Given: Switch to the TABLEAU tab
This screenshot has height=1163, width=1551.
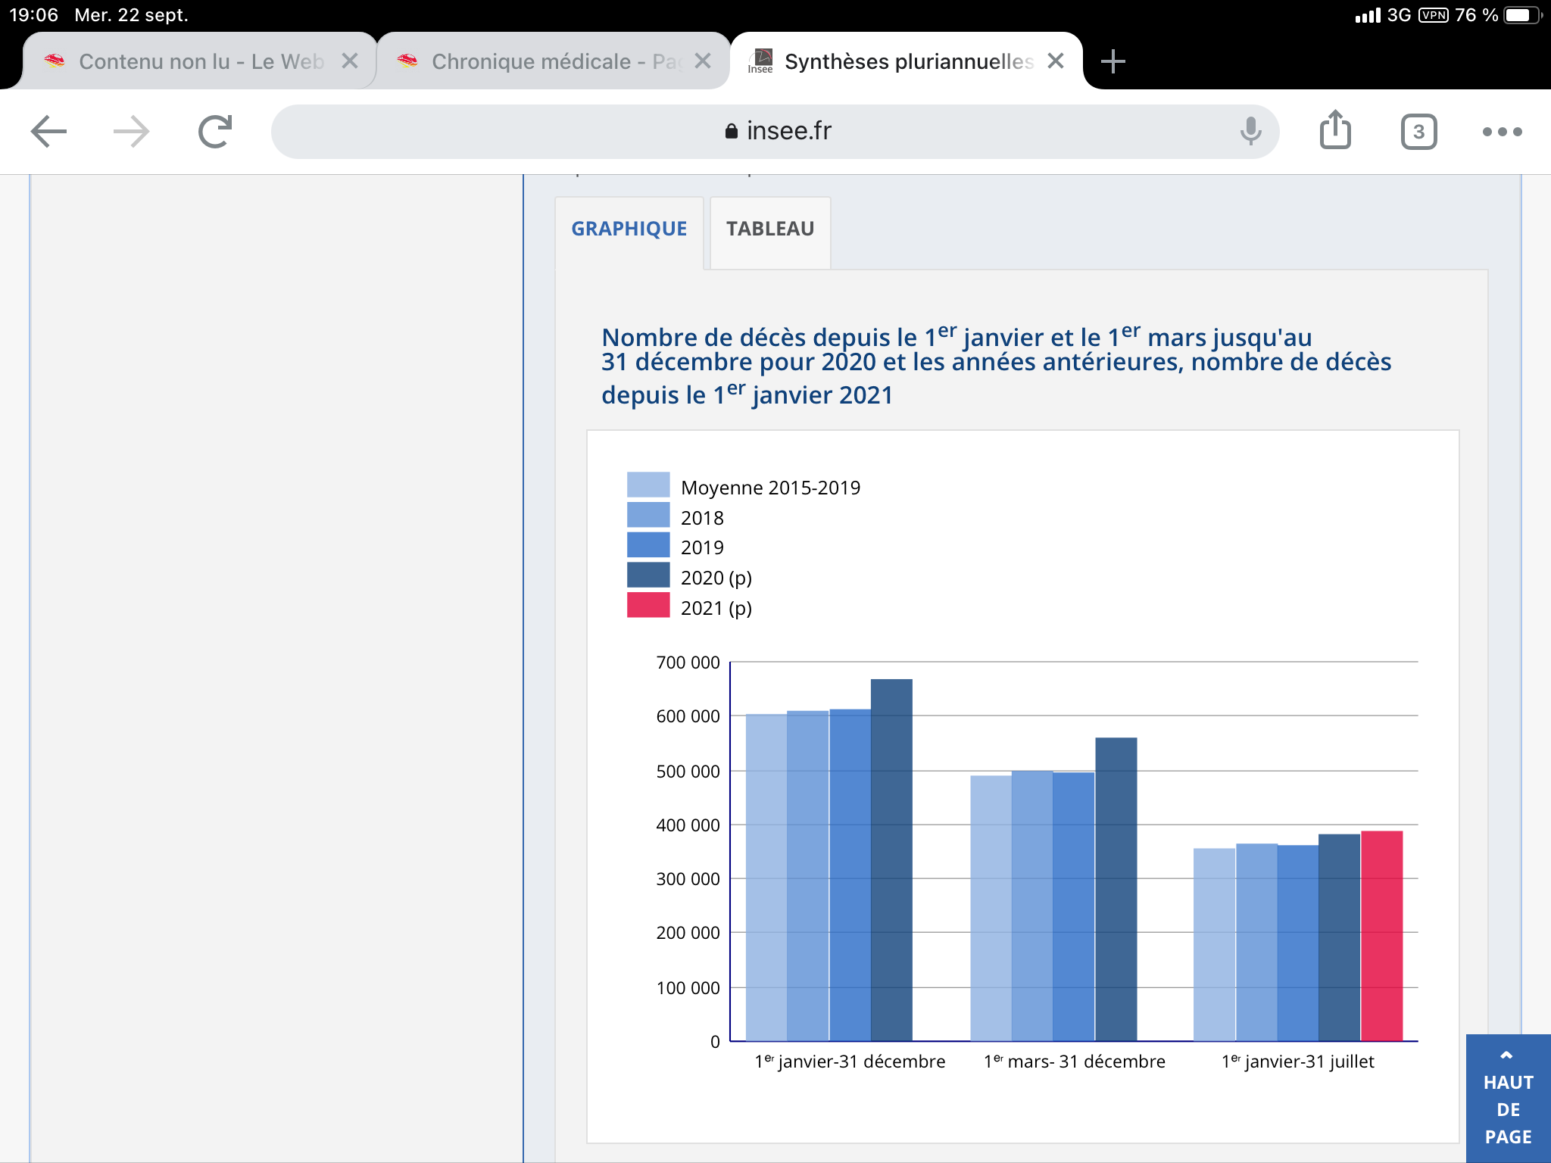Looking at the screenshot, I should (769, 229).
